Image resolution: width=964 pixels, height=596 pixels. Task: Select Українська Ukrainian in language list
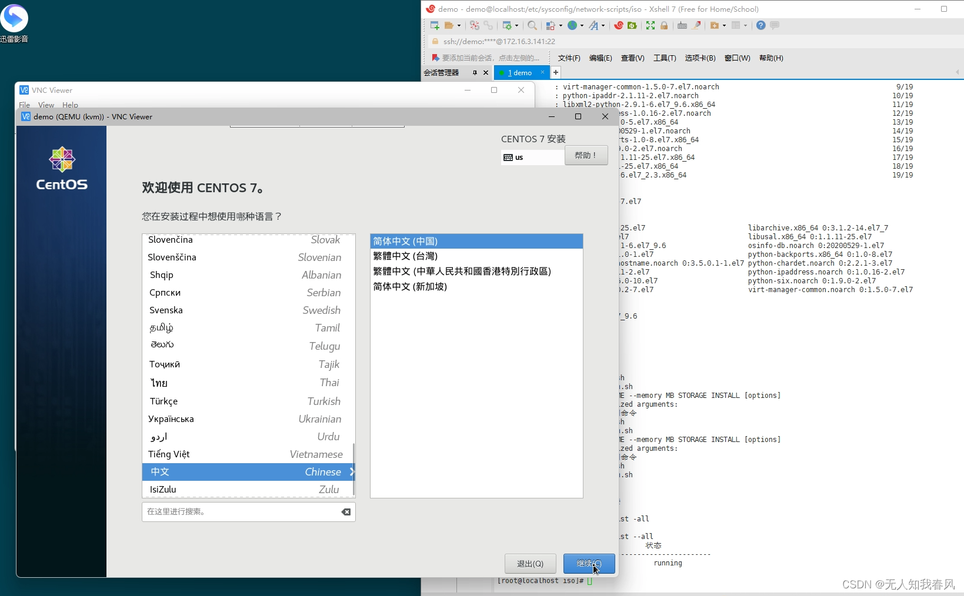tap(248, 419)
